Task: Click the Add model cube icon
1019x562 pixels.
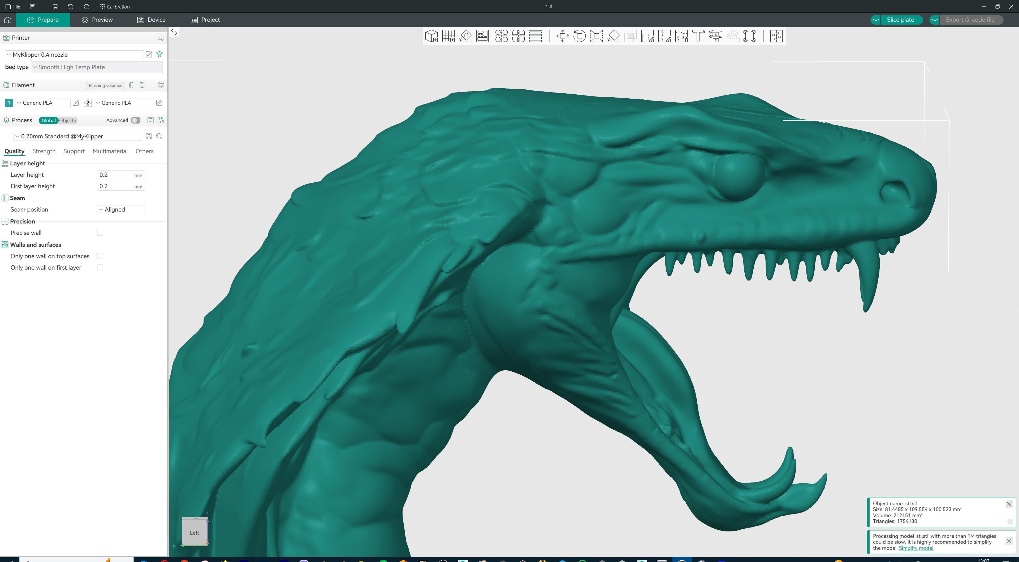Action: pyautogui.click(x=431, y=36)
